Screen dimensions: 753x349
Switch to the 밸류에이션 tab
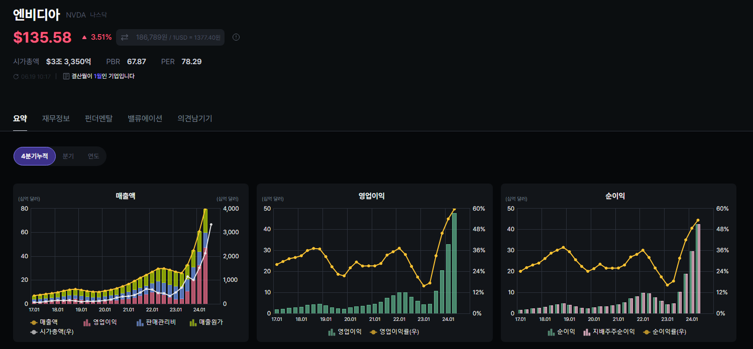click(x=145, y=119)
